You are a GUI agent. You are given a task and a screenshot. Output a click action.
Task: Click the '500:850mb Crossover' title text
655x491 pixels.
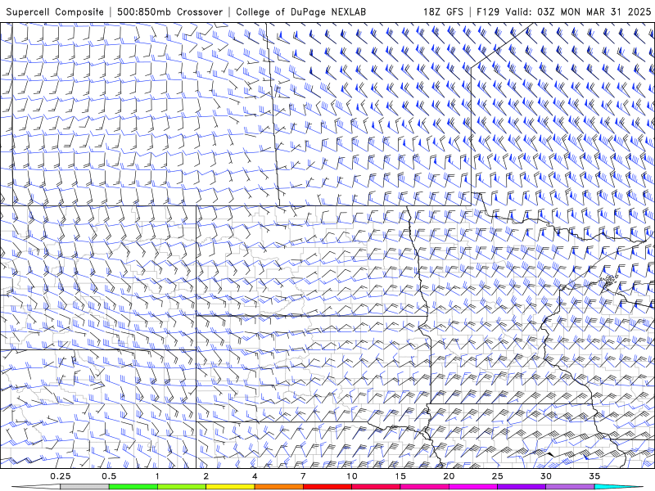tap(169, 11)
